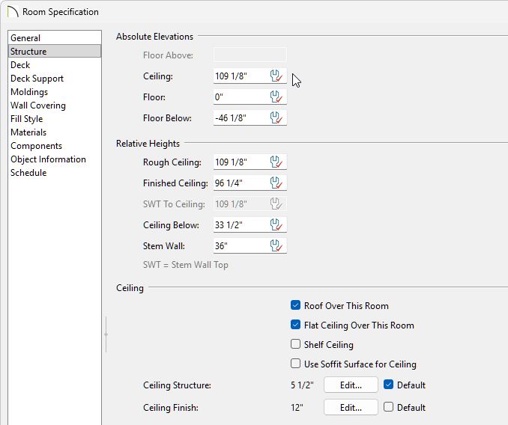Open the Schedule panel
The width and height of the screenshot is (508, 425).
pyautogui.click(x=55, y=173)
